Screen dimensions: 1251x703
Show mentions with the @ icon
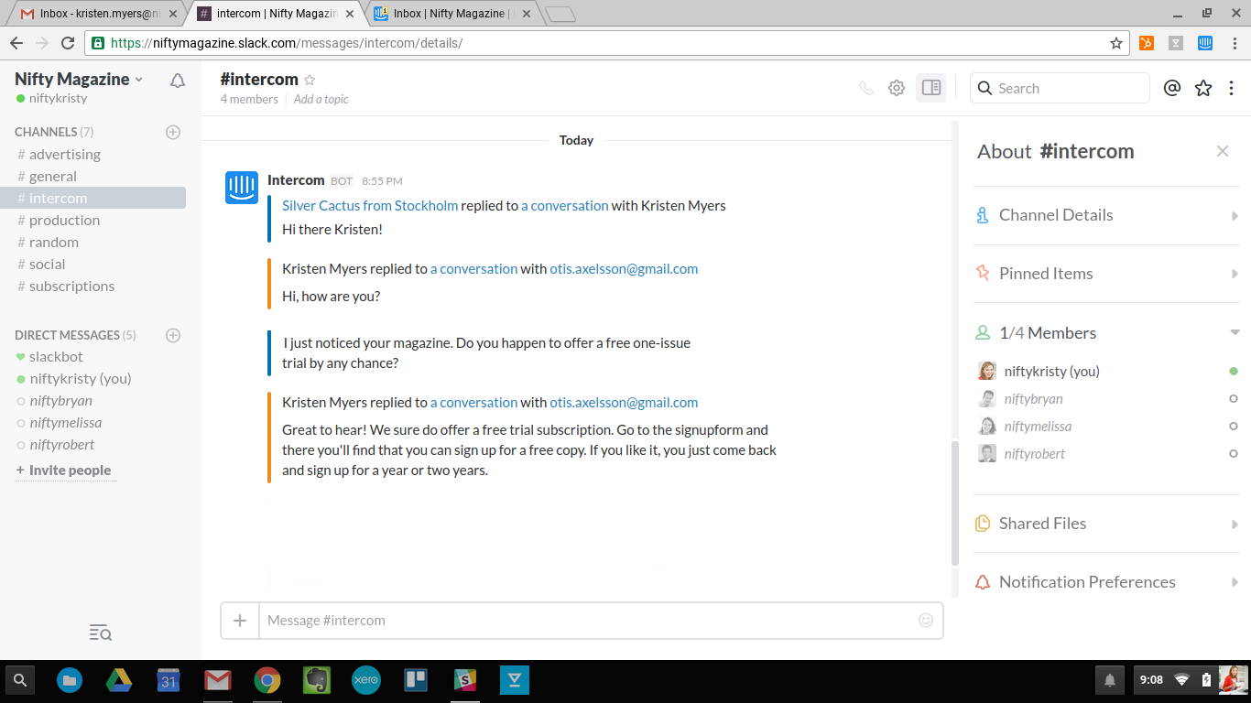[1172, 88]
